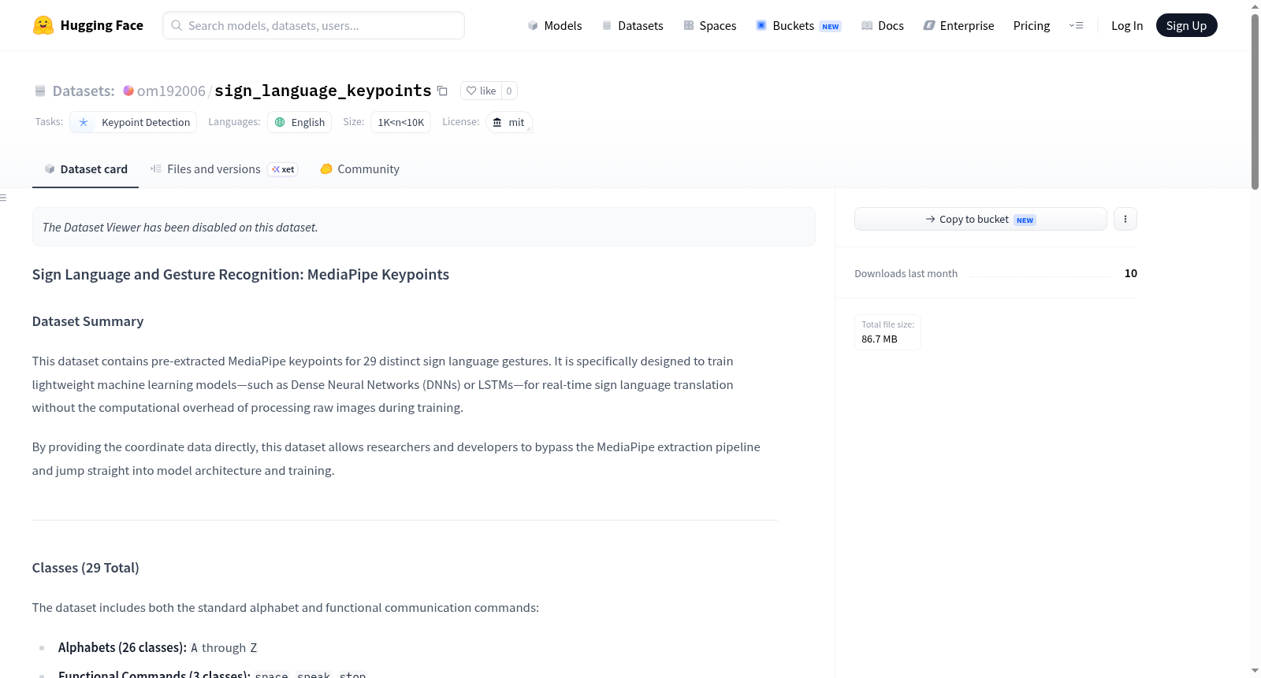Click the om192006 avatar icon

pos(128,91)
